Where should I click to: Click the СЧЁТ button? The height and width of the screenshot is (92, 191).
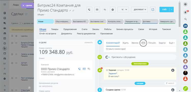tap(165, 9)
